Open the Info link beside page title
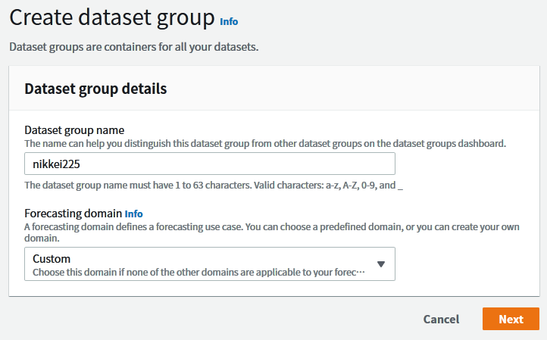Viewport: 547px width, 340px height. click(x=228, y=21)
